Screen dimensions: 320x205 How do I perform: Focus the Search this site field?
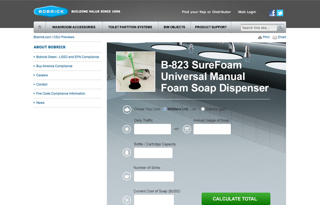(x=259, y=28)
